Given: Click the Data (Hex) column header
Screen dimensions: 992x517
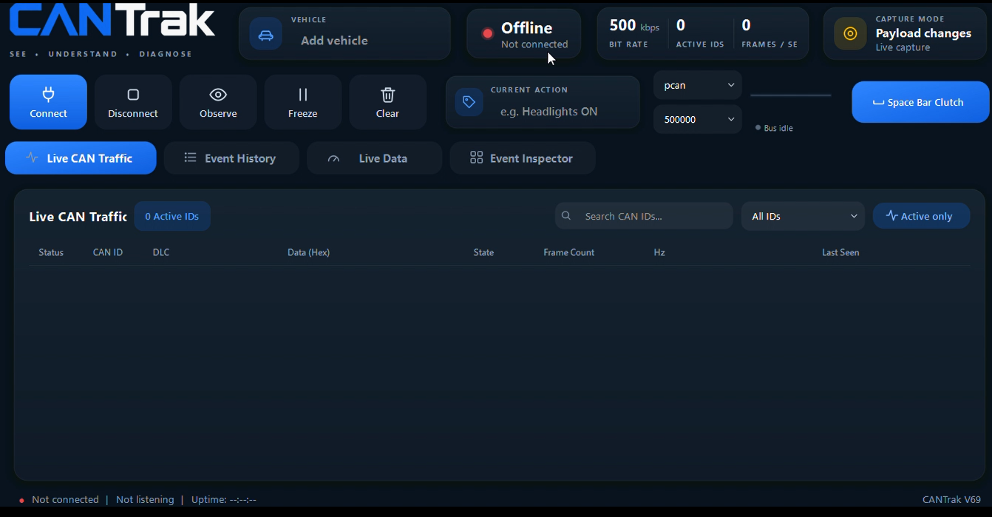Looking at the screenshot, I should [308, 252].
